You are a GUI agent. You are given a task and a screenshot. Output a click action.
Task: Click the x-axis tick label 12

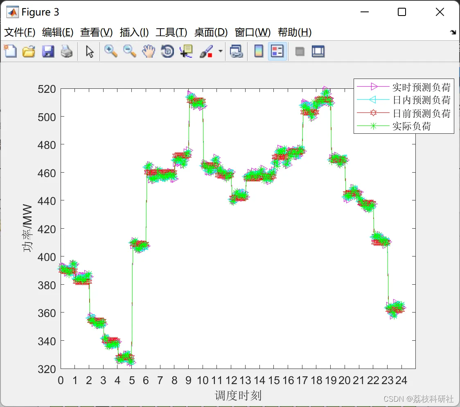[231, 380]
